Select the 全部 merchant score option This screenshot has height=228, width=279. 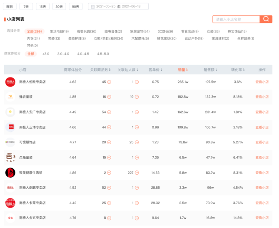click(x=31, y=54)
